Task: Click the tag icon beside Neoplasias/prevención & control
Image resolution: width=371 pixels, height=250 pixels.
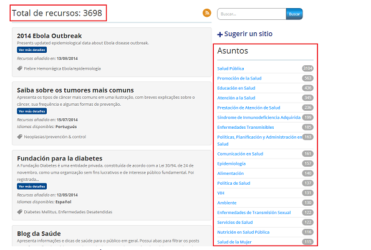Action: click(x=19, y=137)
